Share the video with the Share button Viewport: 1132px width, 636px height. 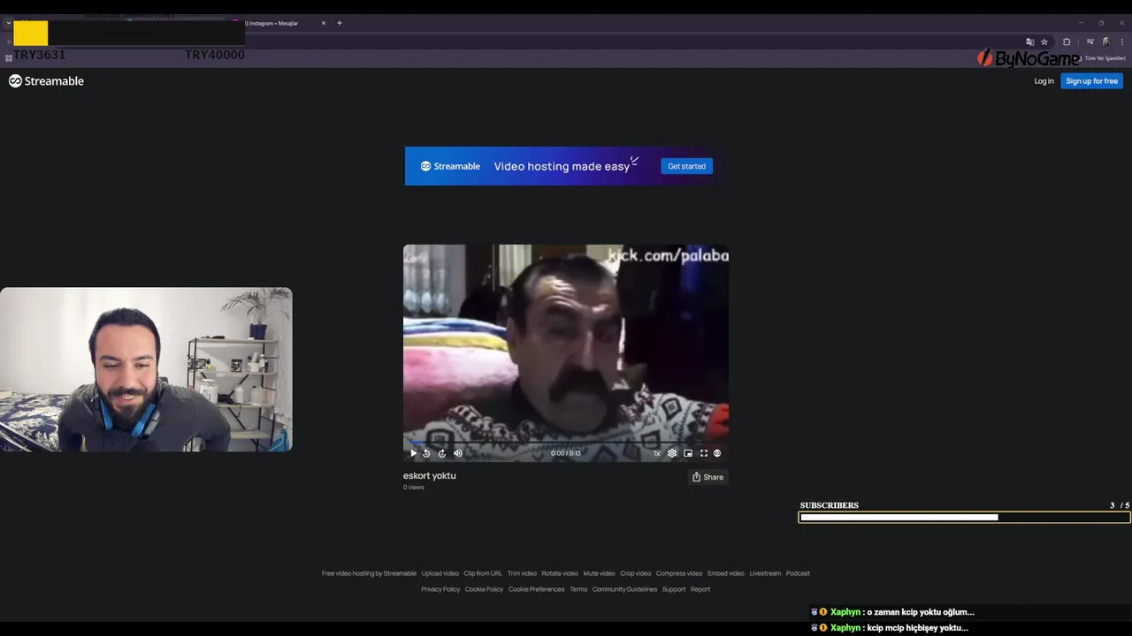coord(707,477)
